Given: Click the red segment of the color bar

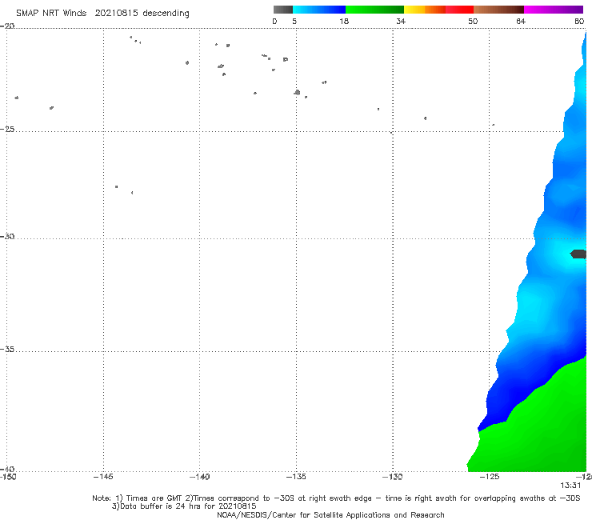Looking at the screenshot, I should click(459, 10).
